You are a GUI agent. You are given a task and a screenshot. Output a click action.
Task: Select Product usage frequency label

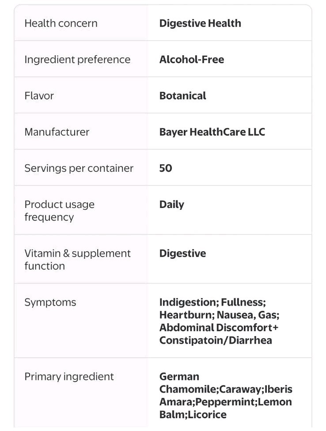coord(59,211)
